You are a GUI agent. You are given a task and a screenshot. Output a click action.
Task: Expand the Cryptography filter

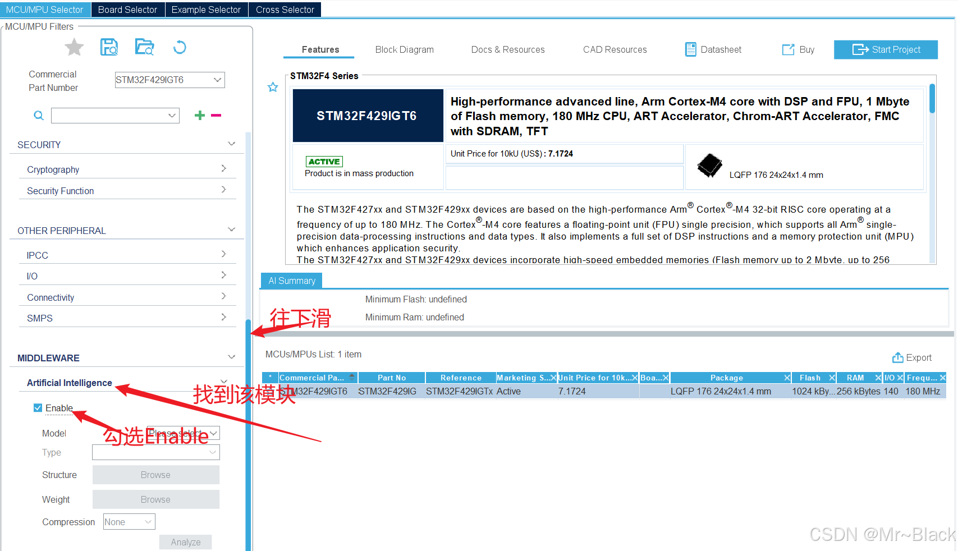pos(223,168)
